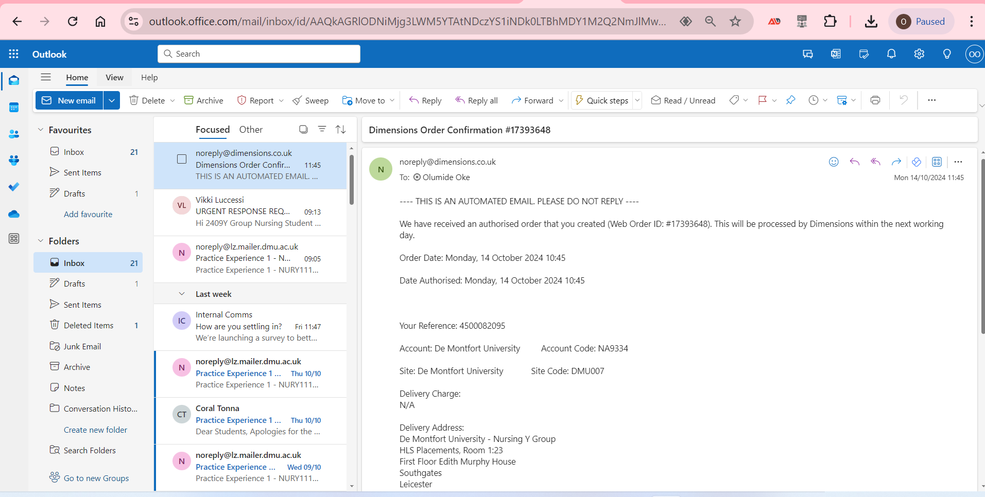The image size is (985, 497).
Task: Expand the New email dropdown arrow
Action: point(112,100)
